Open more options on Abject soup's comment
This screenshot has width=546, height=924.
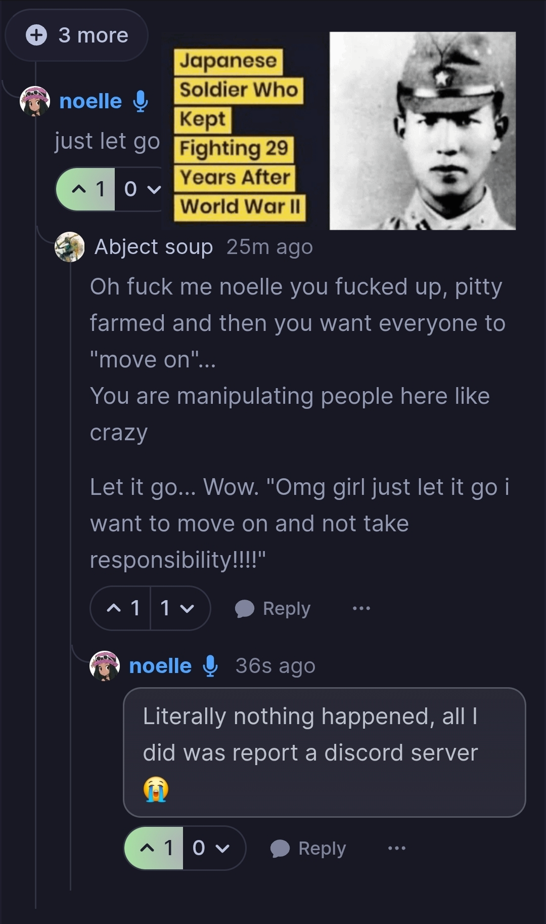361,608
